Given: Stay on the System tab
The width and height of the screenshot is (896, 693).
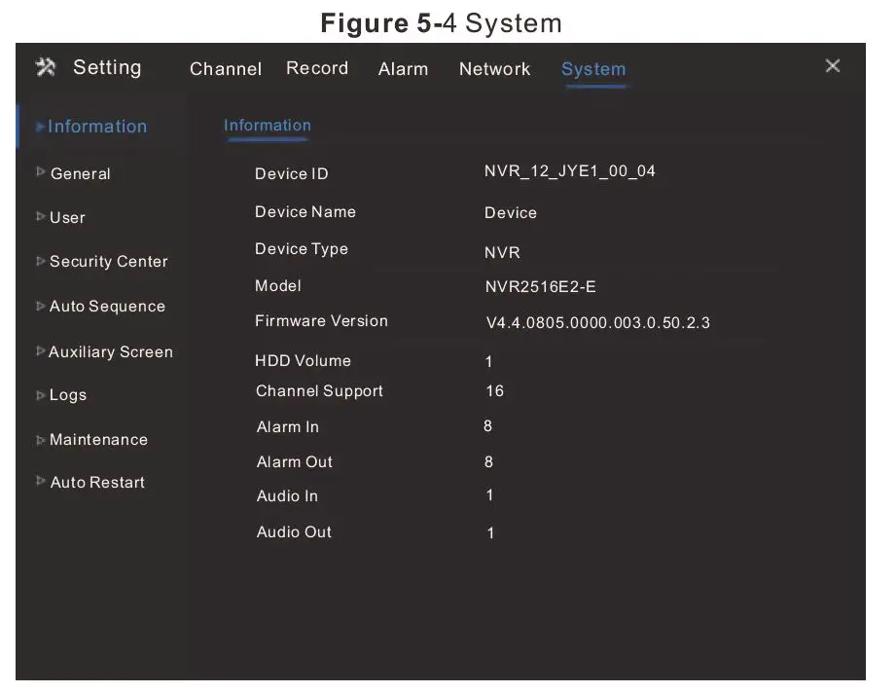Looking at the screenshot, I should point(593,69).
